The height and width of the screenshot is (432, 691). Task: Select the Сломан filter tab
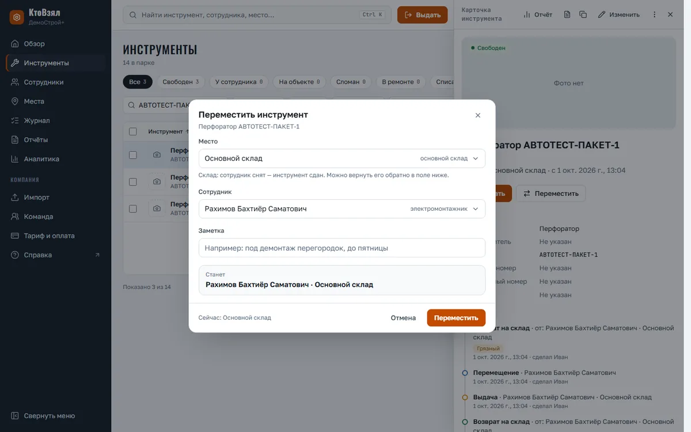(351, 82)
